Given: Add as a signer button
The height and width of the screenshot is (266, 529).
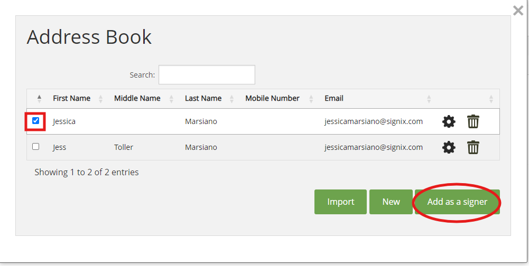Looking at the screenshot, I should (457, 202).
